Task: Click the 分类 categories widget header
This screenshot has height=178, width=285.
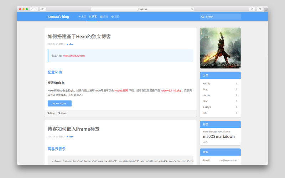Action: (x=220, y=75)
